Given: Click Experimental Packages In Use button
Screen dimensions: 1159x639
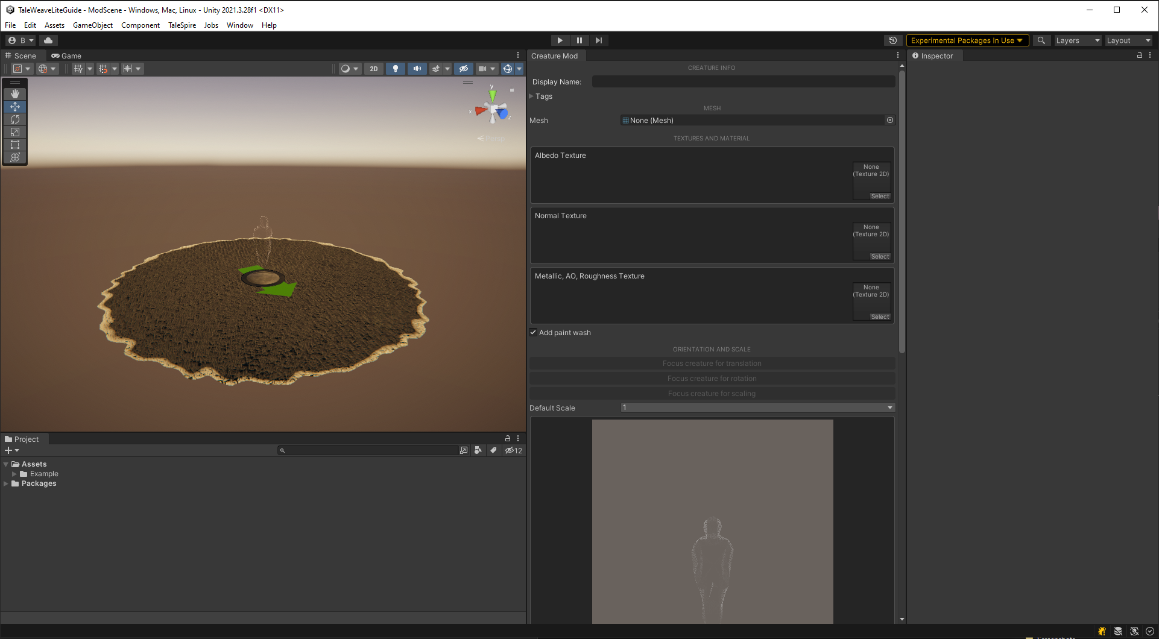Looking at the screenshot, I should [x=967, y=40].
